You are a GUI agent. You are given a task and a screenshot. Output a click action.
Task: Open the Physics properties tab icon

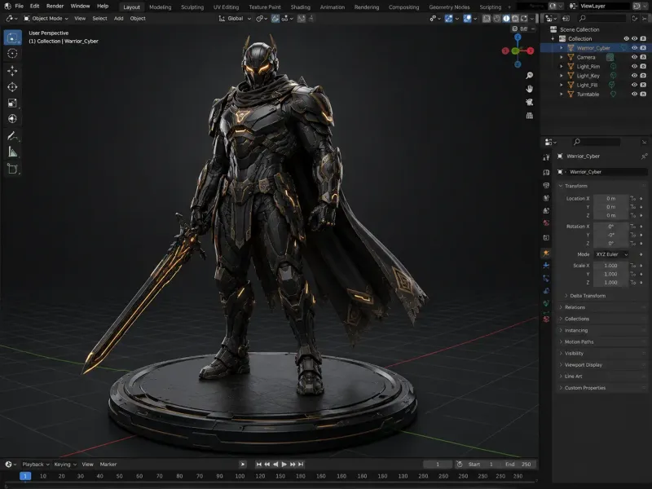tap(546, 291)
